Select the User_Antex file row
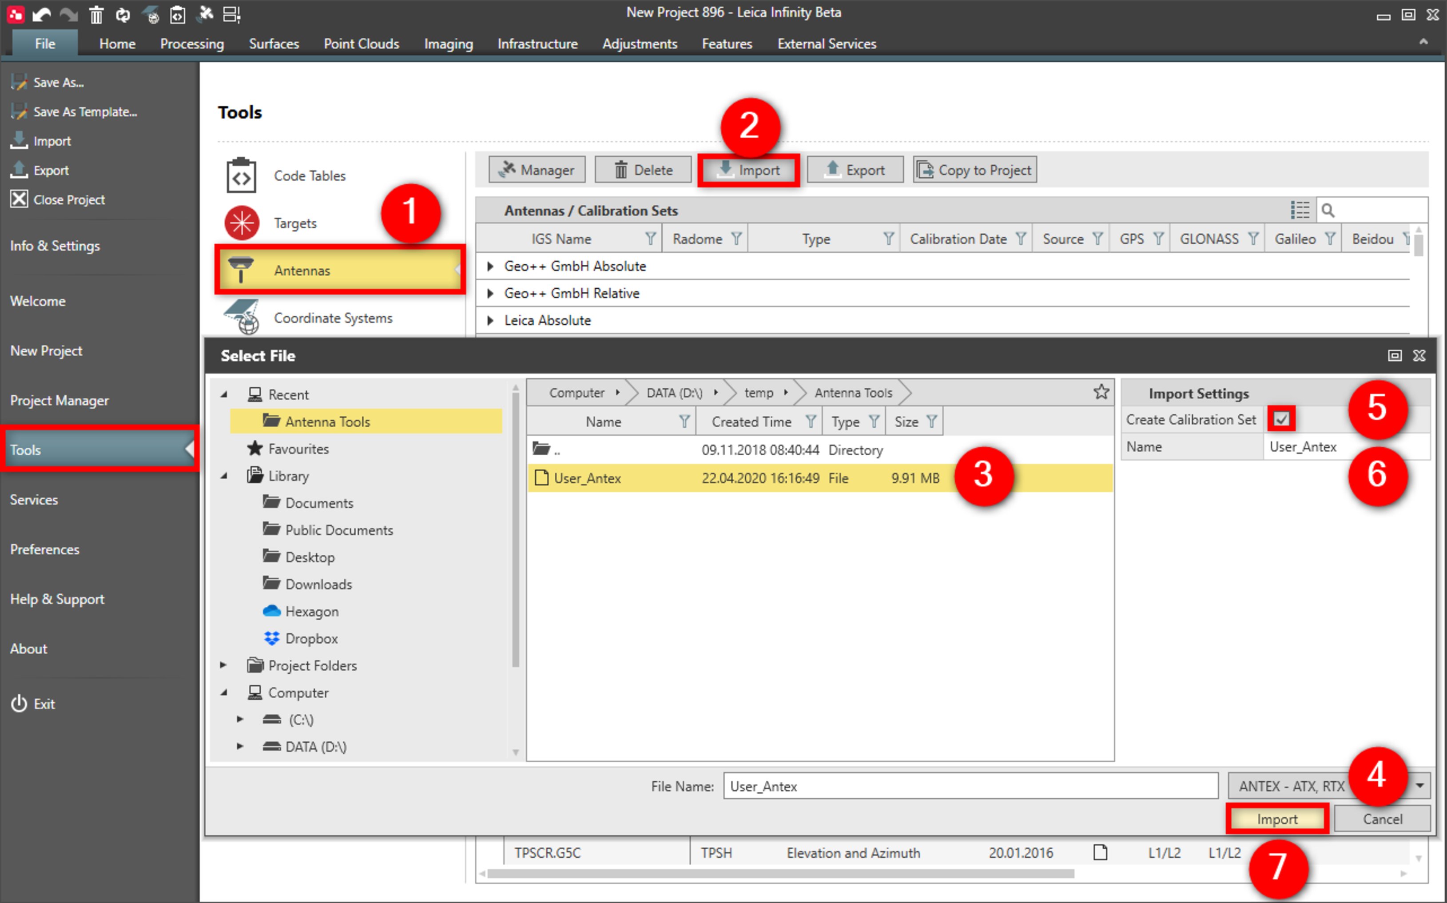Screen dimensions: 1447x903 click(820, 478)
